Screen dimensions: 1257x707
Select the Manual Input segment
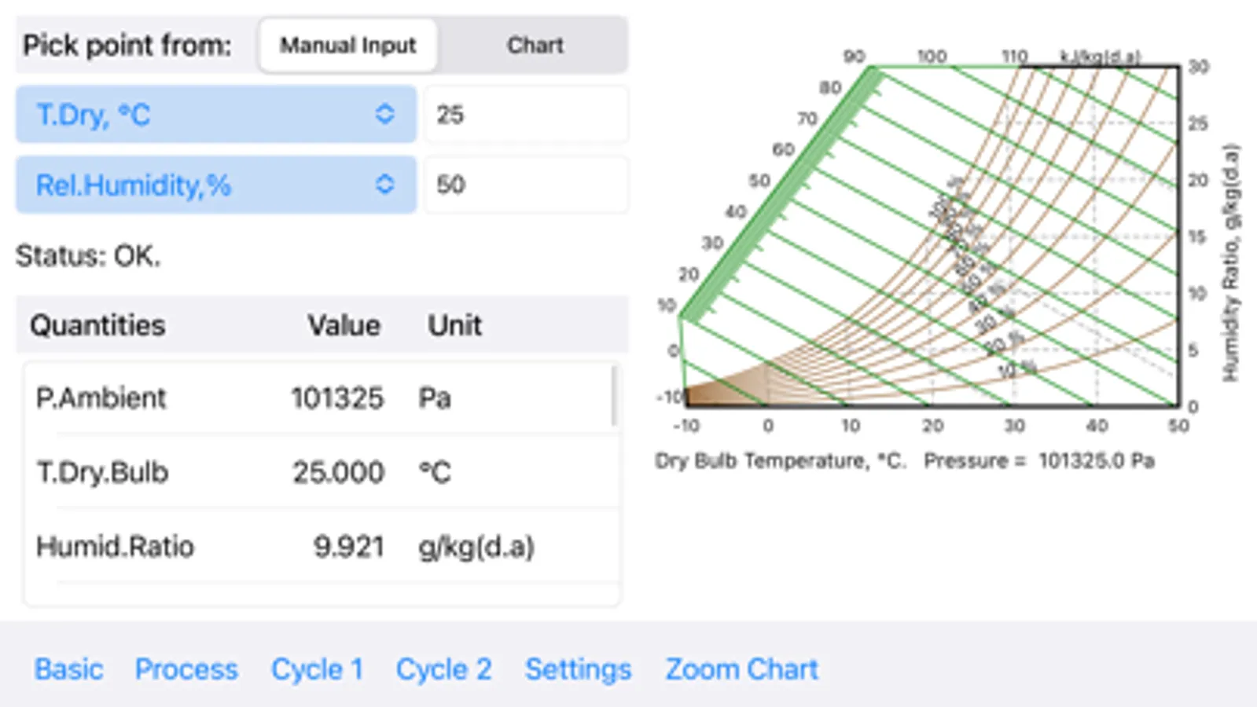click(x=347, y=46)
